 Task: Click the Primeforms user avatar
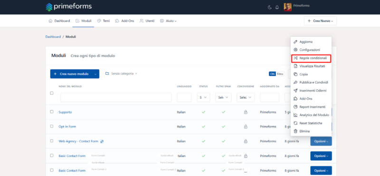tap(288, 7)
